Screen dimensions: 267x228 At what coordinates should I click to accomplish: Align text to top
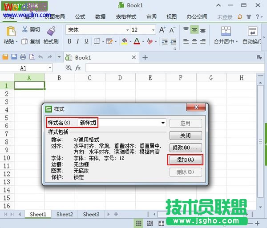click(186, 29)
